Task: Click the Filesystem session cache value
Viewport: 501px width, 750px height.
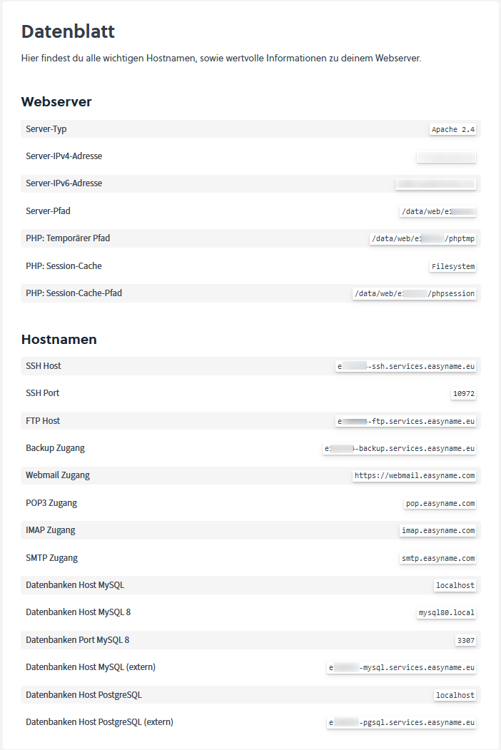Action: click(452, 266)
